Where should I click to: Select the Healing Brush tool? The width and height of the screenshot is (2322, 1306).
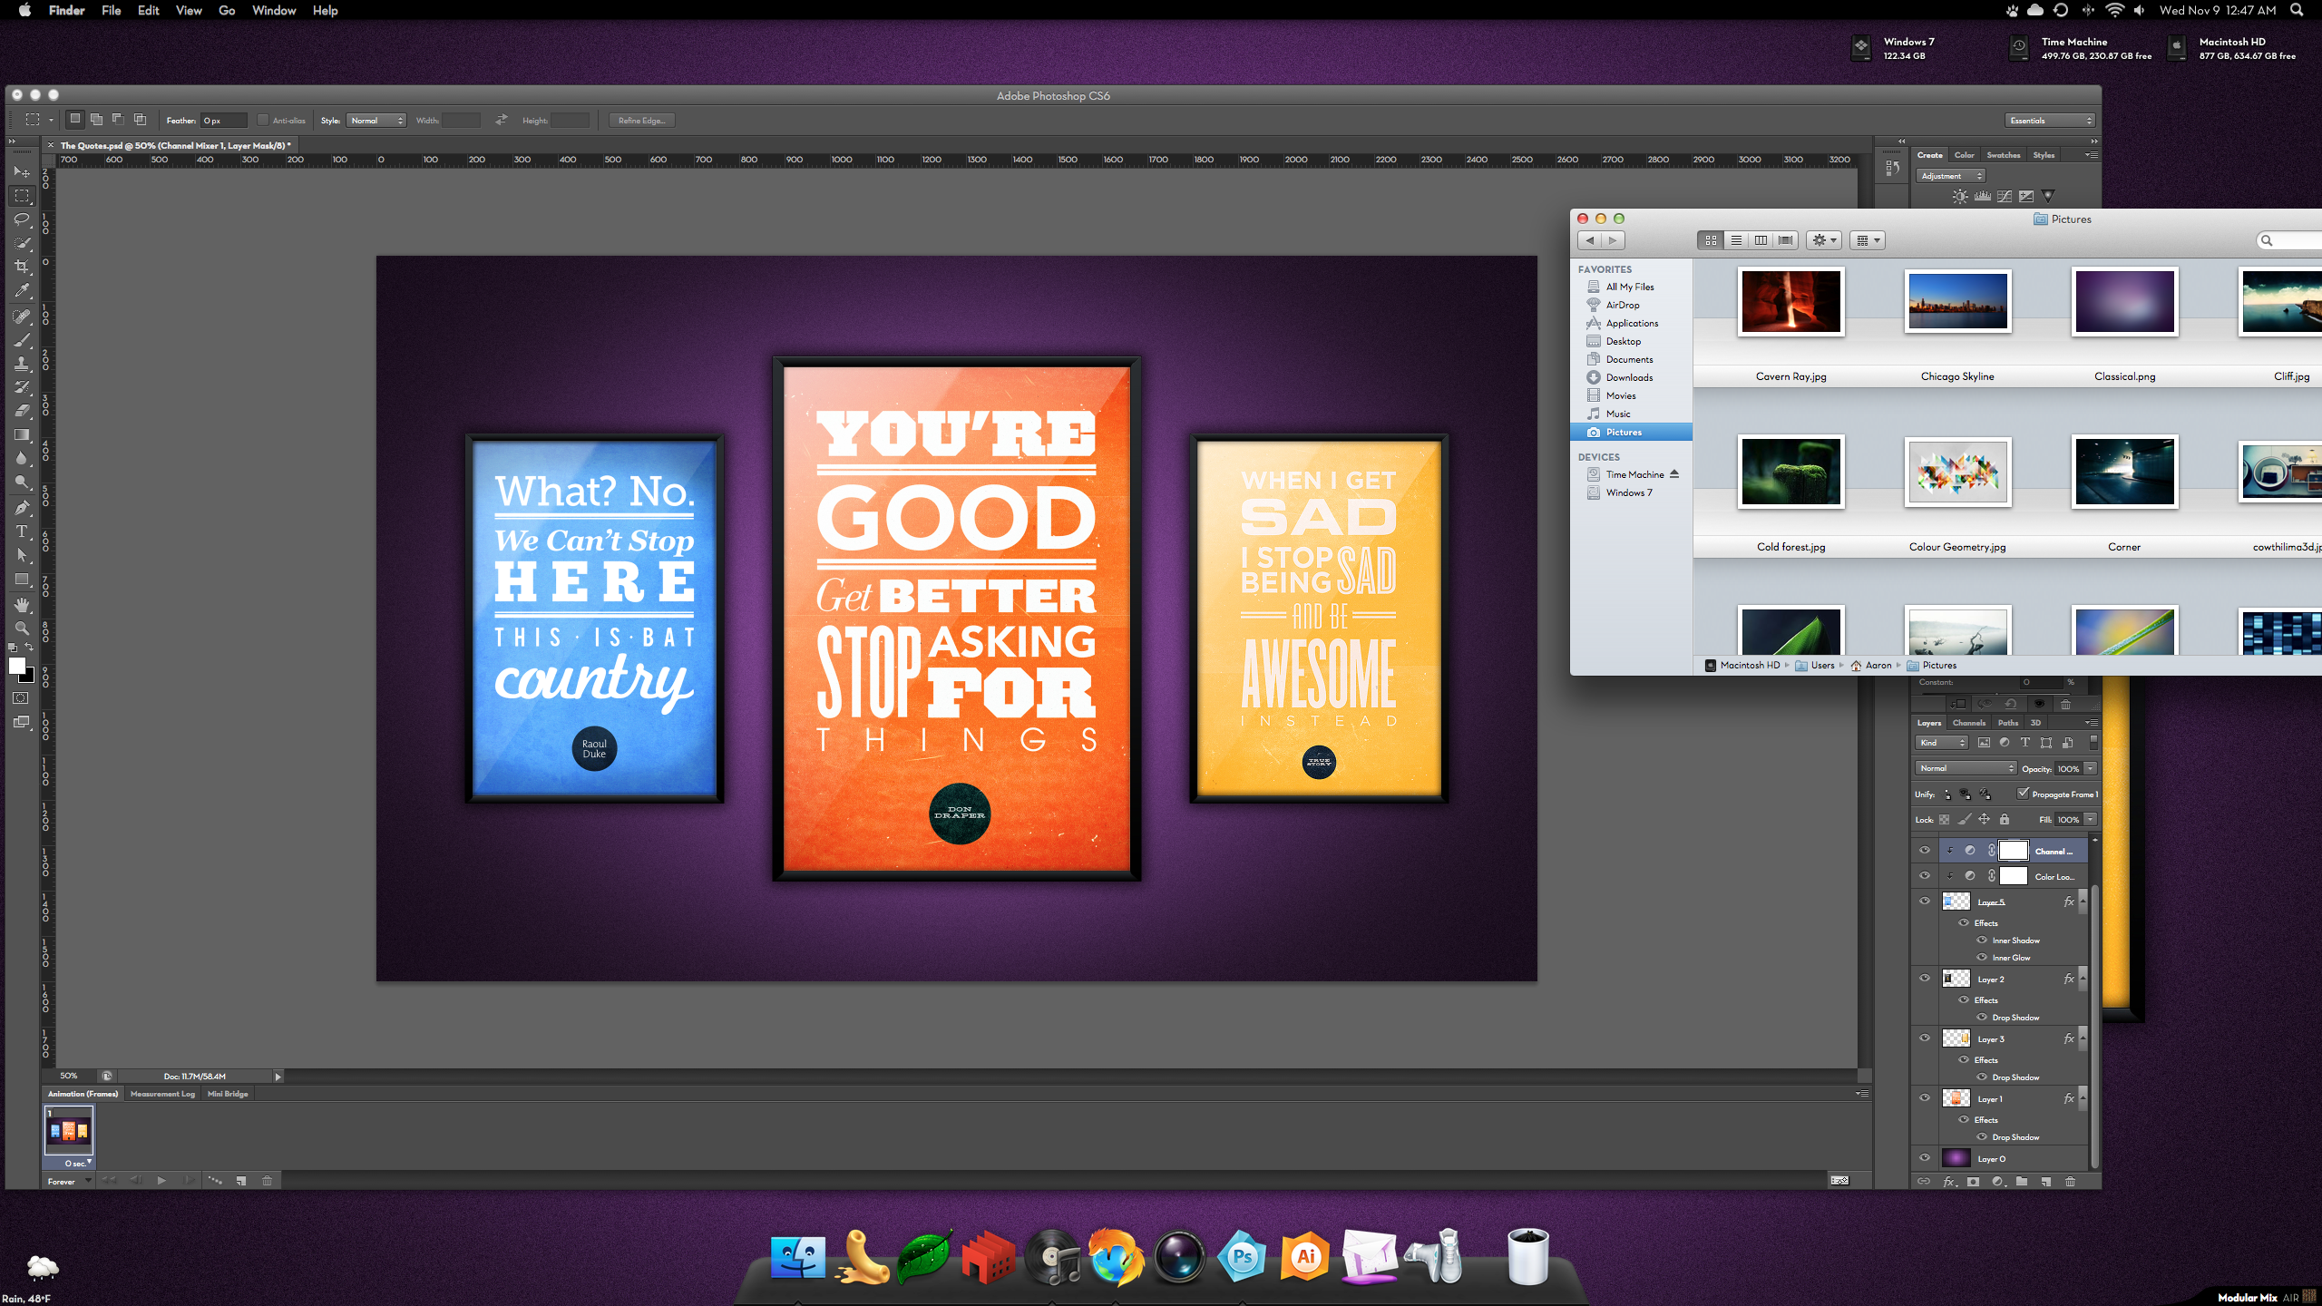point(22,317)
